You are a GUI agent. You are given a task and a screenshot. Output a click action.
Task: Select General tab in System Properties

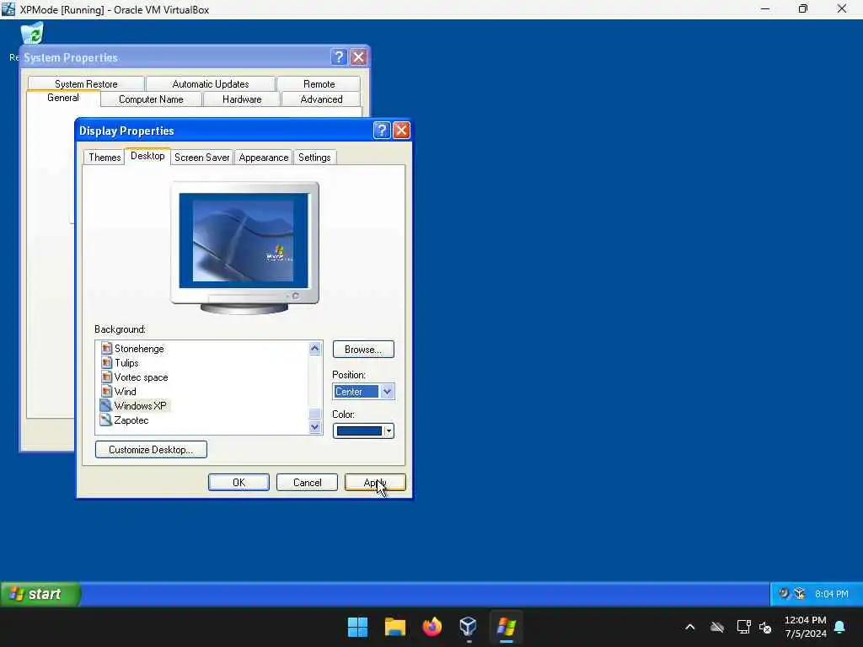tap(63, 98)
